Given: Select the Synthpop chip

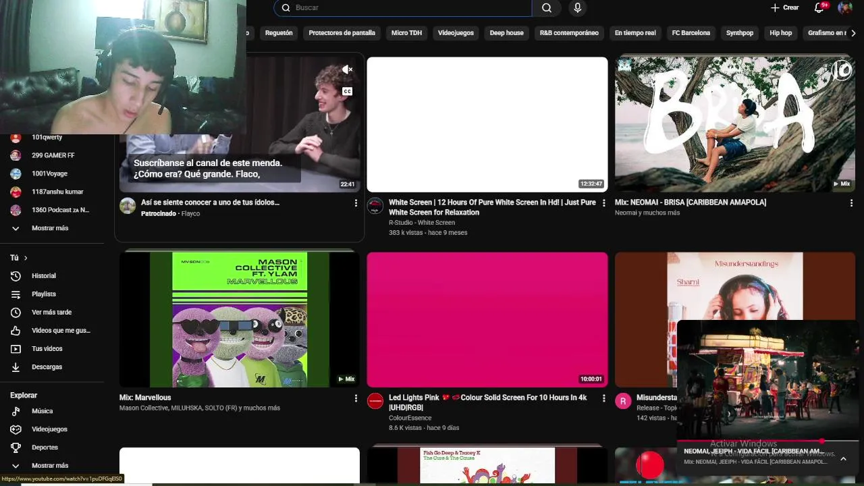Looking at the screenshot, I should (x=740, y=33).
